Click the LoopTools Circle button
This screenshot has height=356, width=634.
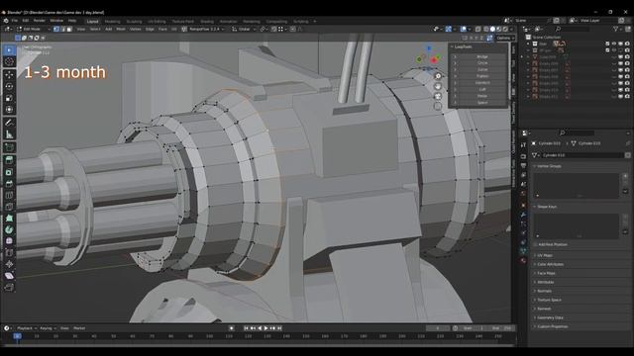[x=482, y=63]
